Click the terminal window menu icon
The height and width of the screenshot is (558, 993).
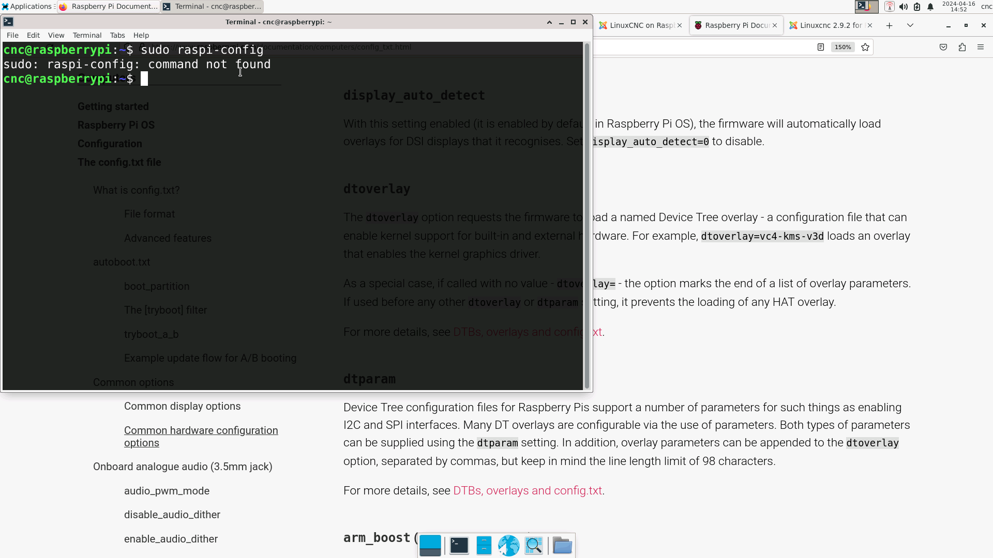pos(8,22)
